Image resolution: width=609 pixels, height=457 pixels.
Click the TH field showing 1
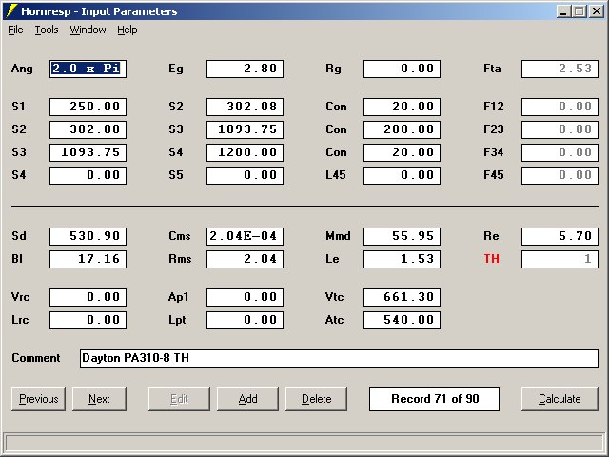[560, 259]
